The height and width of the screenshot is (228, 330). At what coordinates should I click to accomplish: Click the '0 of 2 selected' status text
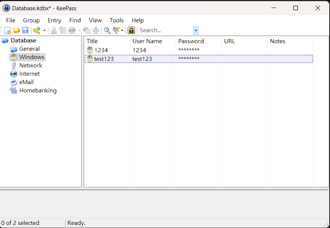click(x=20, y=223)
